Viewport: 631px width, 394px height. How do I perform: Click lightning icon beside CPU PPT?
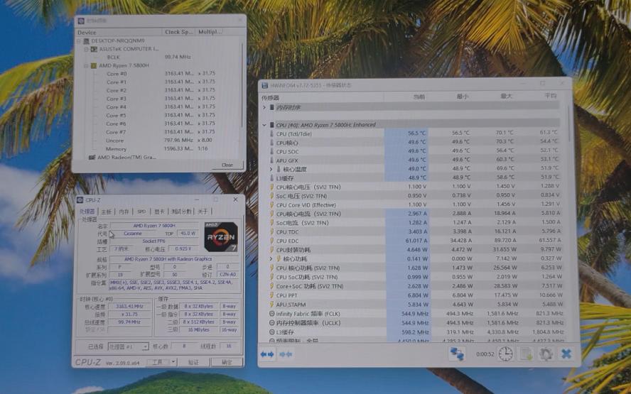pos(272,295)
